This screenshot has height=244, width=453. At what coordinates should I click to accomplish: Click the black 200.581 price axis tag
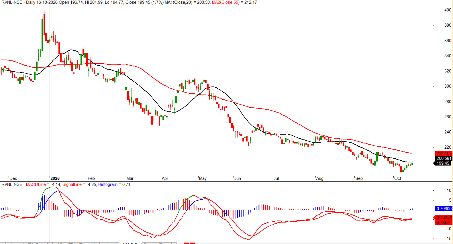(444, 158)
